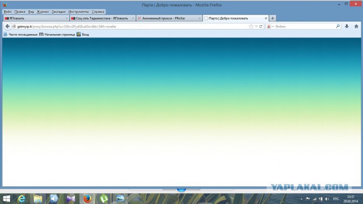Image resolution: width=363 pixels, height=204 pixels.
Task: Launch Internet Explorer from the taskbar
Action: click(x=22, y=198)
